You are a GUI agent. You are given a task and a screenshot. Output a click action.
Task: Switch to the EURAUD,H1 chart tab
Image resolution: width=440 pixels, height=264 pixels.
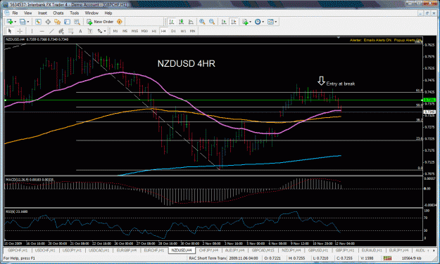[x=372, y=250]
